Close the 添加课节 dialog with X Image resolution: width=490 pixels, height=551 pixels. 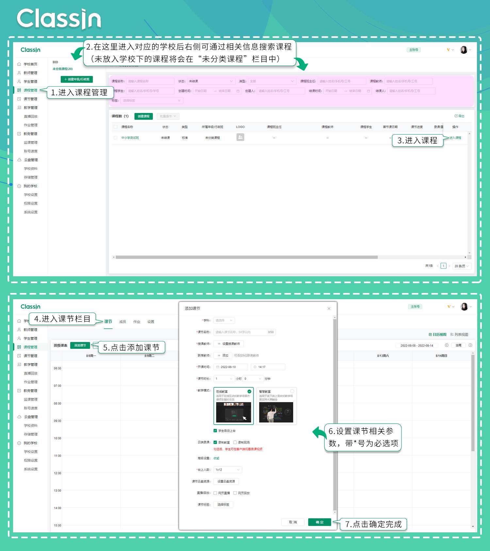(x=329, y=308)
